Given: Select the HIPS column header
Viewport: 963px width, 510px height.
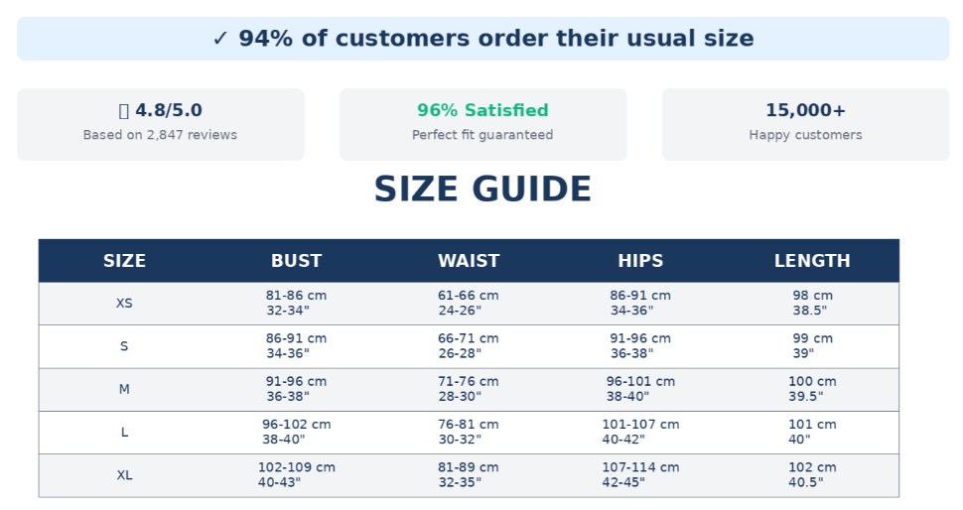Looking at the screenshot, I should point(640,261).
